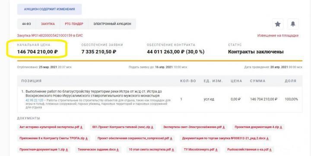Screen dimensions: 311x156
Task: Click the Аукцион содержит изменения button
Action: click(49, 9)
